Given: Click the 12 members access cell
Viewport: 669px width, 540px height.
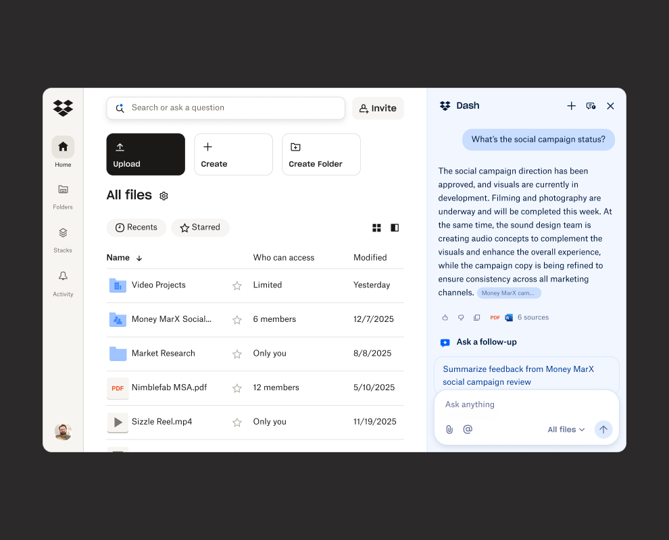Looking at the screenshot, I should pyautogui.click(x=276, y=387).
